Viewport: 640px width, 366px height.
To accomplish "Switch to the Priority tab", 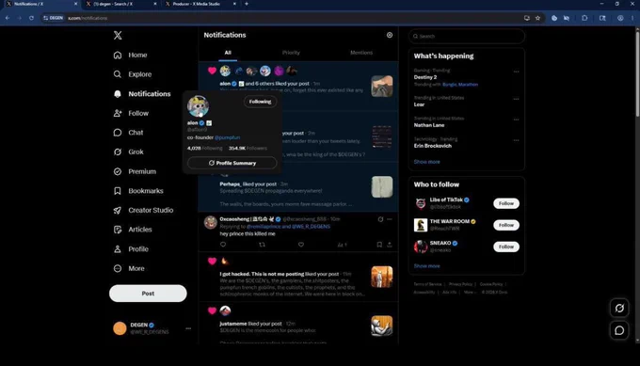I will point(291,53).
